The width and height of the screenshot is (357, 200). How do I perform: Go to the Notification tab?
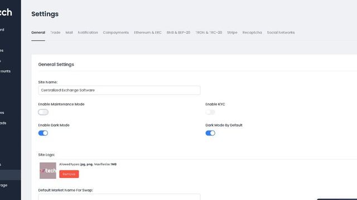(88, 33)
